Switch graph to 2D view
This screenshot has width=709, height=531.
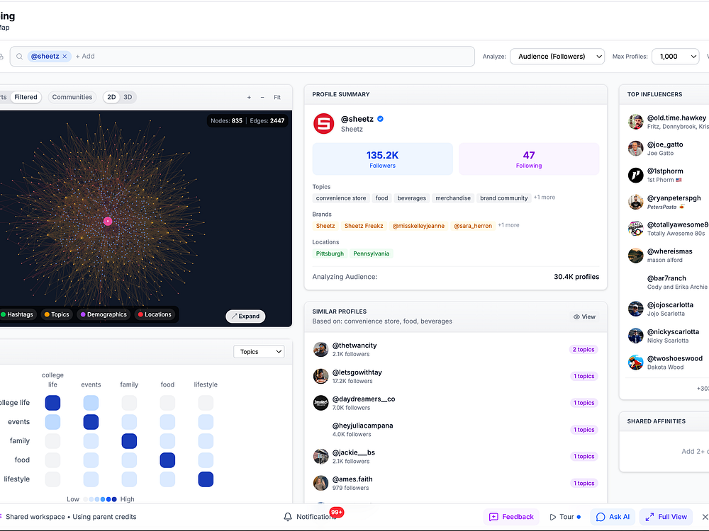[112, 97]
